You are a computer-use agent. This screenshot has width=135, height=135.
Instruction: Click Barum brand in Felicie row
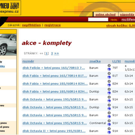(94, 68)
